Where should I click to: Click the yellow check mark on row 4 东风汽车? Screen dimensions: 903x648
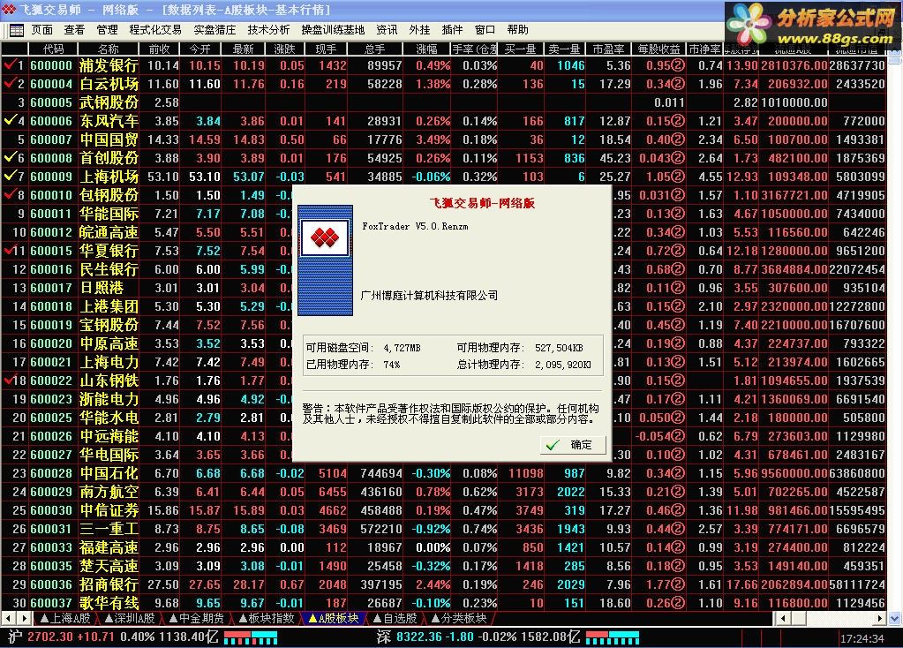(9, 120)
